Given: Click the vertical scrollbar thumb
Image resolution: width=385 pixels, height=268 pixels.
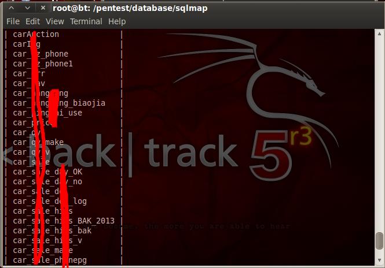Looking at the screenshot, I should click(379, 241).
